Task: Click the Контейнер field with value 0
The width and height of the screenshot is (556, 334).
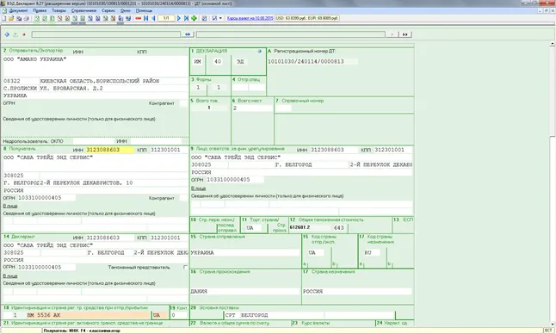Action: click(179, 315)
